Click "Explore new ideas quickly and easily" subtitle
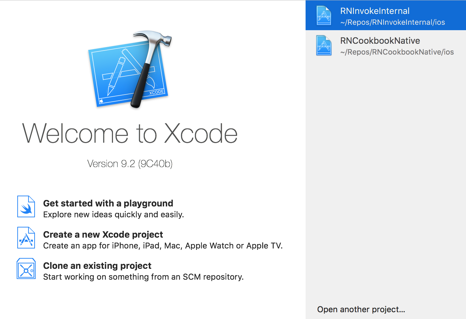This screenshot has width=466, height=319. pyautogui.click(x=113, y=215)
